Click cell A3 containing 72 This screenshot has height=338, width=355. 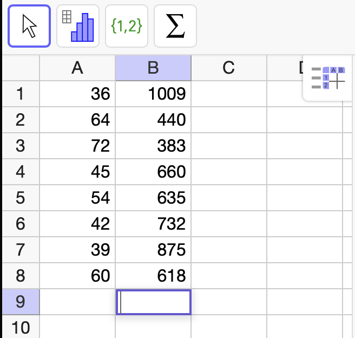[x=77, y=146]
